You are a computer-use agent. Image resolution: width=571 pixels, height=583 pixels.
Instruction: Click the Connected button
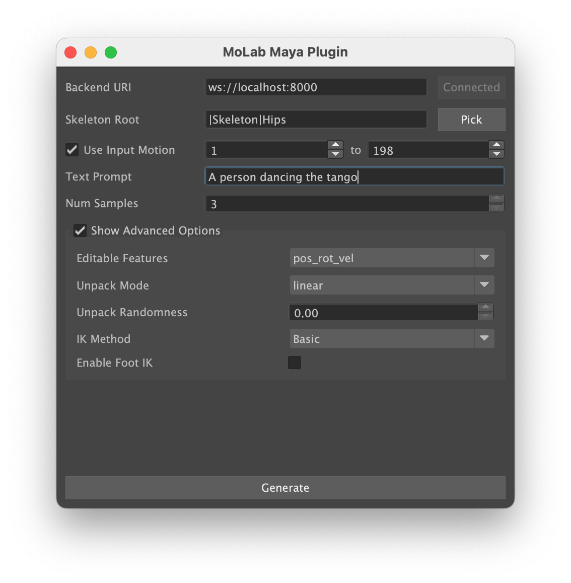click(x=471, y=87)
